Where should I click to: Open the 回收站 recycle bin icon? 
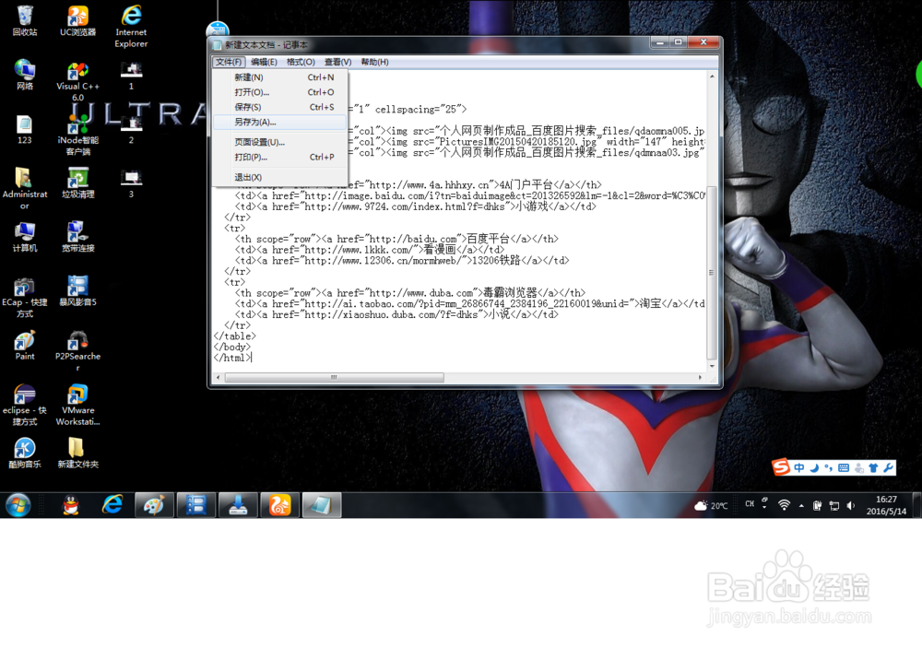pos(25,20)
